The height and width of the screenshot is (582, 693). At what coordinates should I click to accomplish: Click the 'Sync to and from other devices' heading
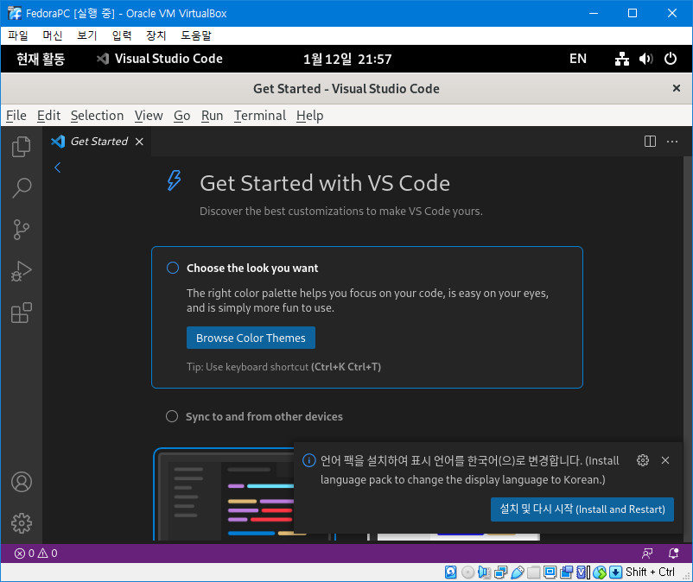[x=264, y=416]
